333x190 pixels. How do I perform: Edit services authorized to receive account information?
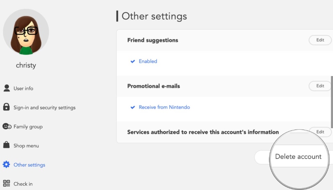click(320, 132)
